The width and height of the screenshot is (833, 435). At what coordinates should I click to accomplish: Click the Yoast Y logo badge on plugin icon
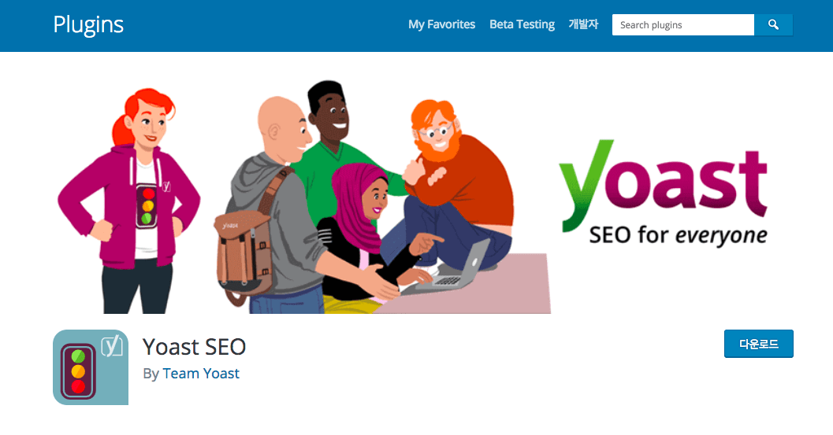point(112,346)
